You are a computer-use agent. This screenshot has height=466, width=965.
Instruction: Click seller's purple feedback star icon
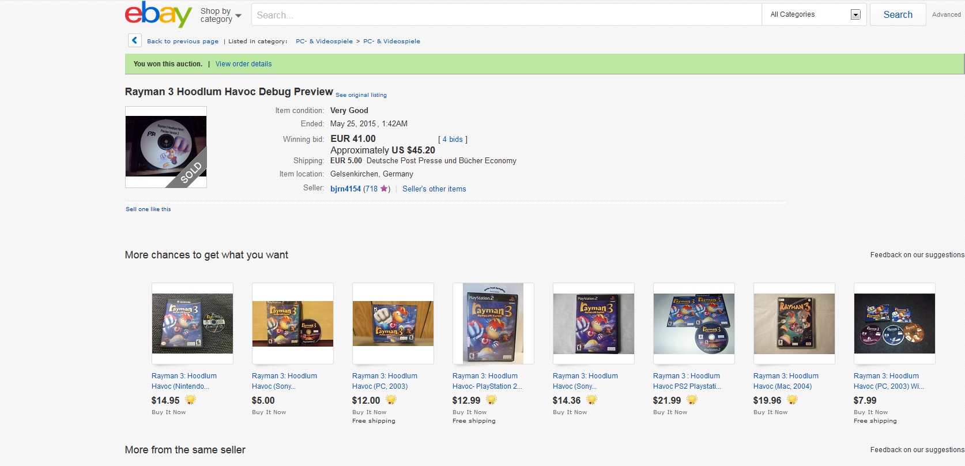point(384,189)
